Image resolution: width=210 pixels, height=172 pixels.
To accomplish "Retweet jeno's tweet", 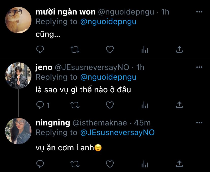I will [x=75, y=105].
